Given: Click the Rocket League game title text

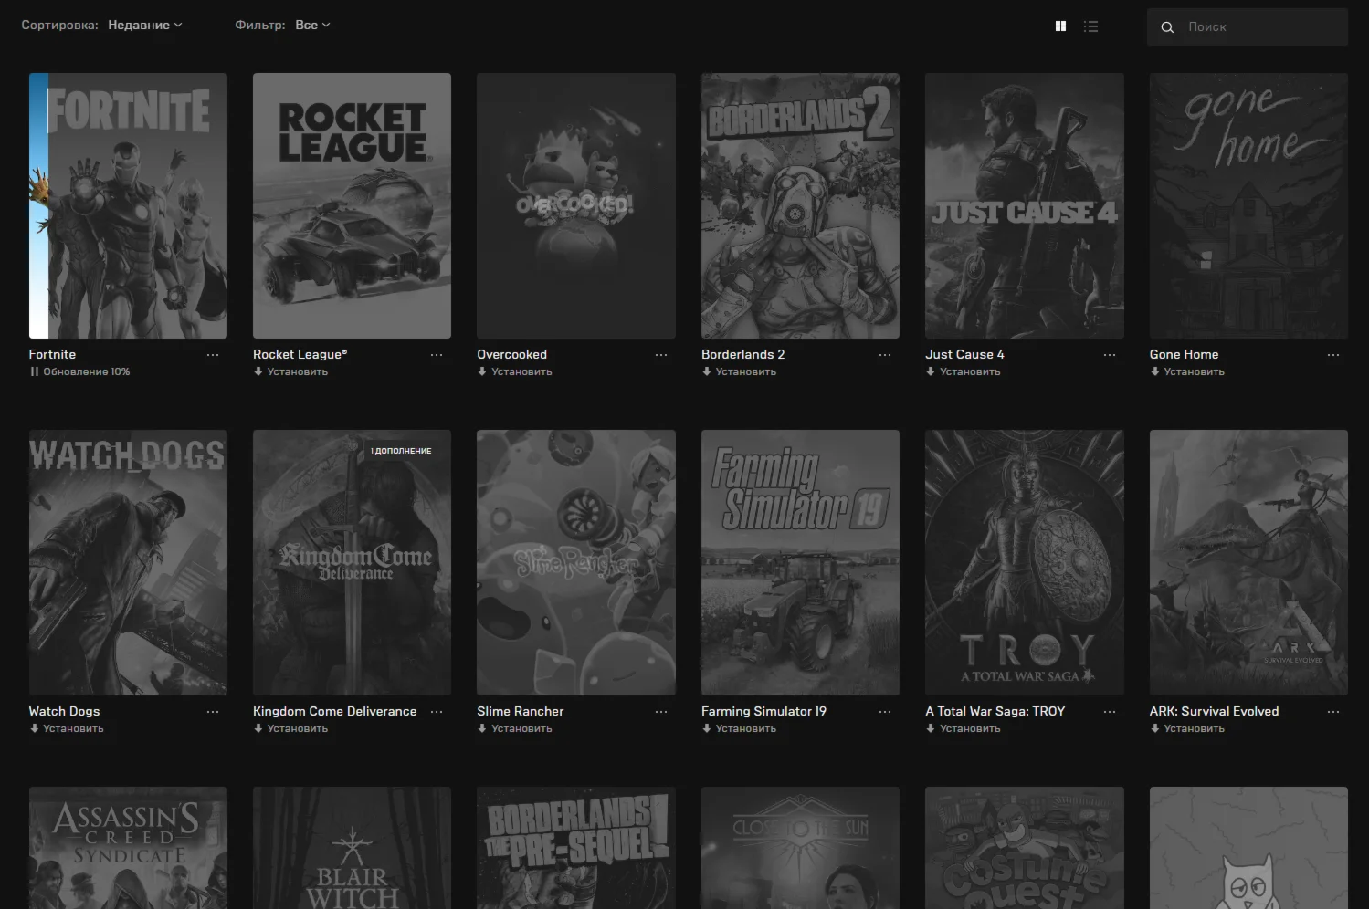Looking at the screenshot, I should coord(300,354).
